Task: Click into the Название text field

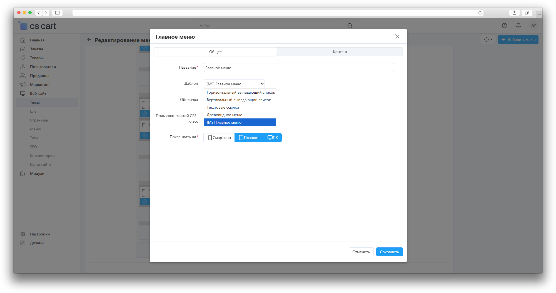Action: click(299, 68)
